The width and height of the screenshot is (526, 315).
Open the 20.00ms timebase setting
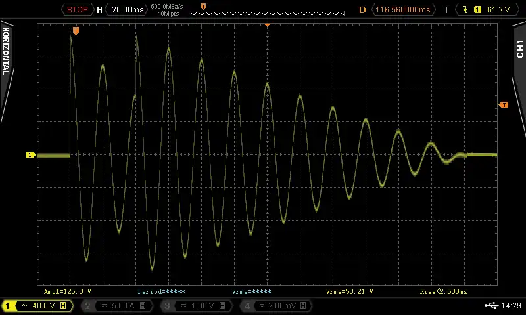128,10
